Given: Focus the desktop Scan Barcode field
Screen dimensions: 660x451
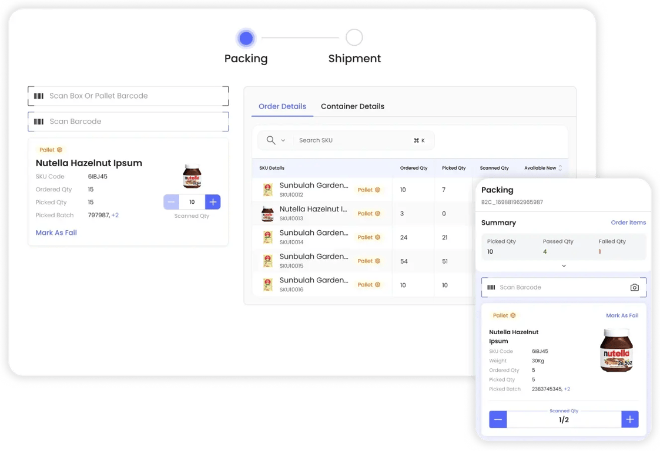Looking at the screenshot, I should coord(128,122).
